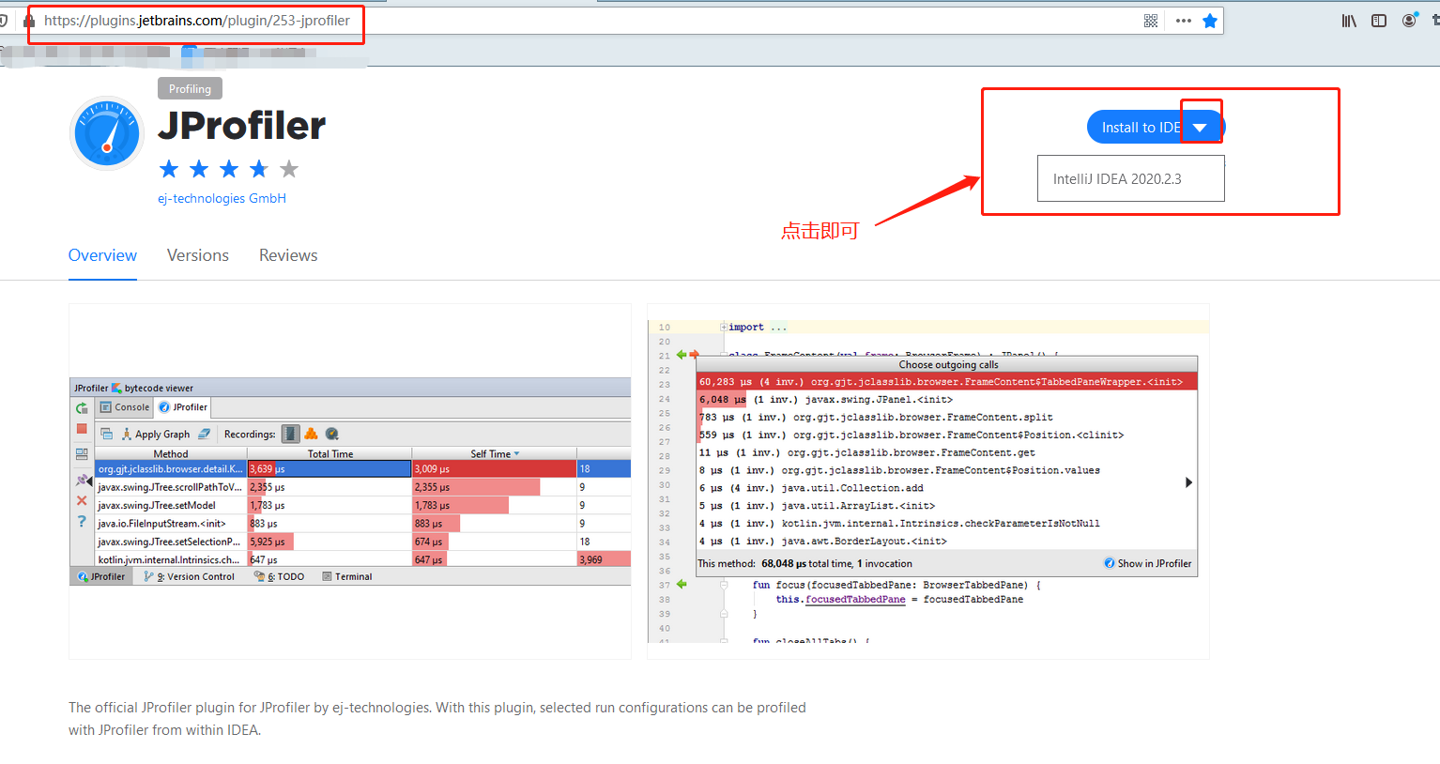Open the Profiling category tag
The width and height of the screenshot is (1440, 764).
click(190, 89)
